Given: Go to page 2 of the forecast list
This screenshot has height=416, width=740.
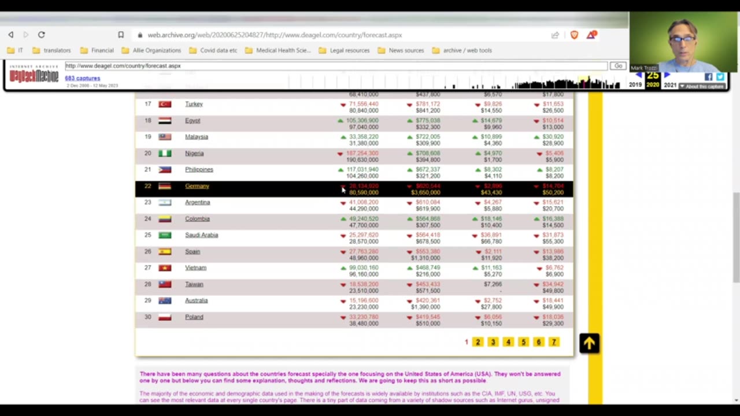Looking at the screenshot, I should 478,342.
